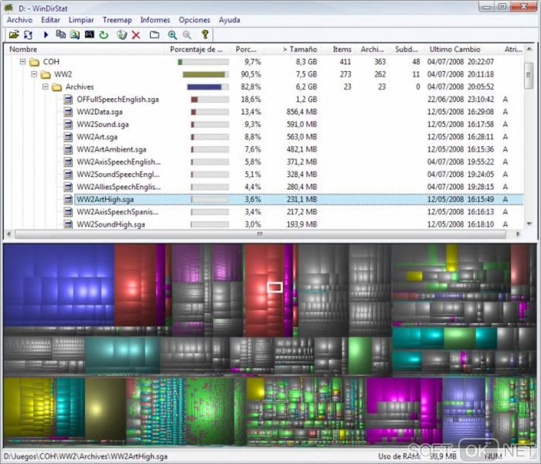Viewport: 541px width, 464px height.
Task: Click the 856,4 MB size value
Action: [x=302, y=112]
